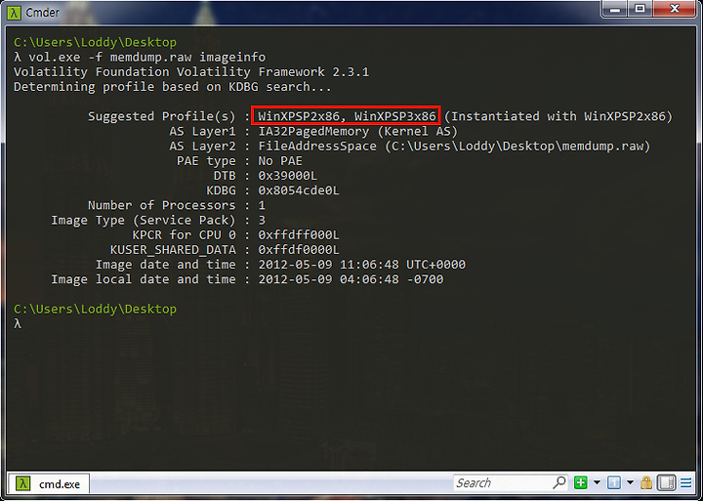Close the Cmder window
The image size is (703, 501).
pos(675,9)
